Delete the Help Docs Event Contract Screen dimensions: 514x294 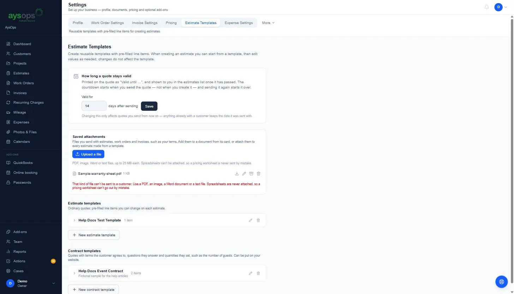(x=258, y=273)
